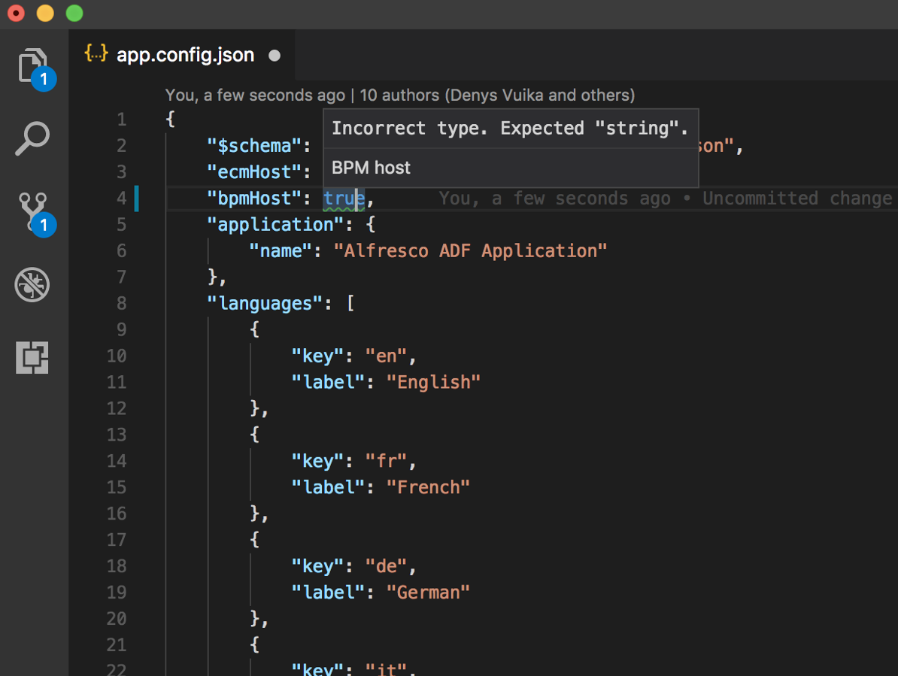Click the "German" label value

point(429,593)
